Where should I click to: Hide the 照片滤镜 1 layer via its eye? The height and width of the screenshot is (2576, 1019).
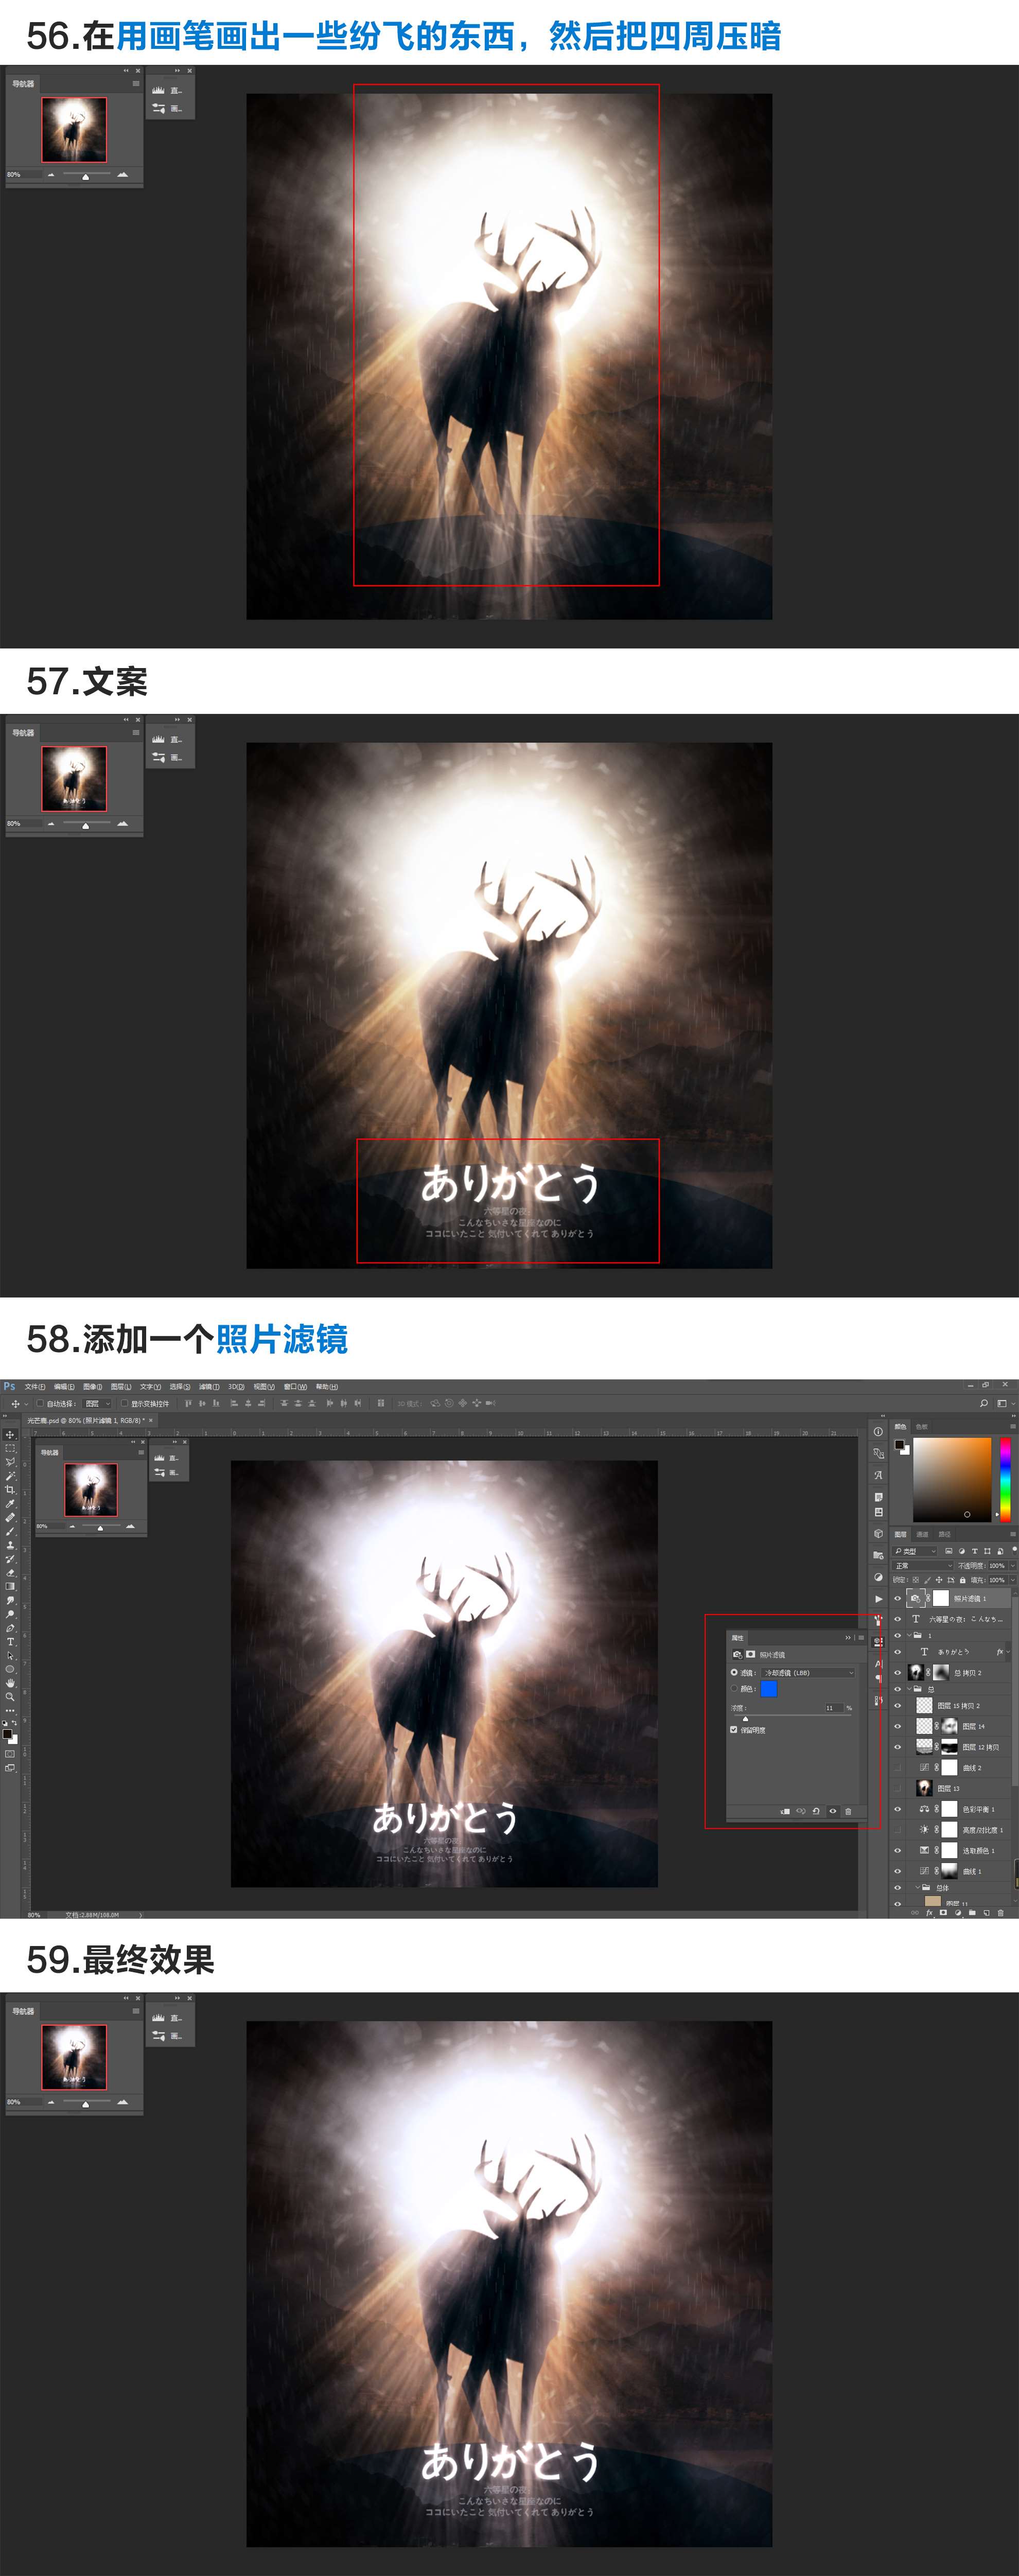coord(897,1599)
